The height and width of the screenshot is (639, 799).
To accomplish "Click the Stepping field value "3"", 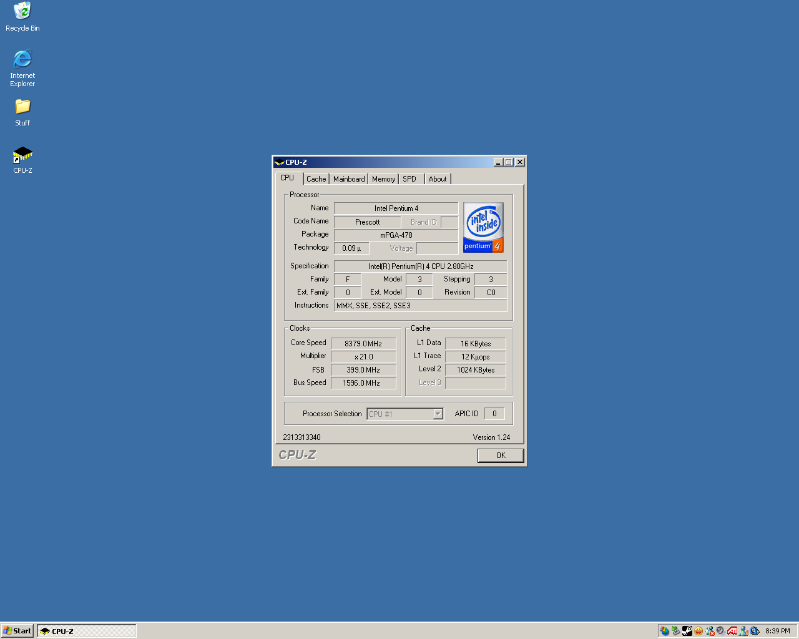I will 491,280.
